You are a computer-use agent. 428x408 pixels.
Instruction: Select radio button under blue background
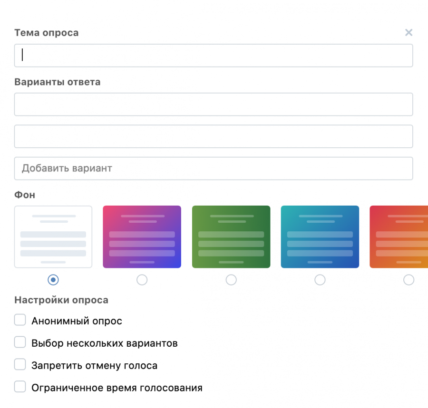coord(320,280)
